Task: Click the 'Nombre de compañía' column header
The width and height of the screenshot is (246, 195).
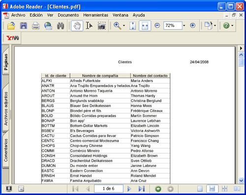Action: click(x=100, y=76)
